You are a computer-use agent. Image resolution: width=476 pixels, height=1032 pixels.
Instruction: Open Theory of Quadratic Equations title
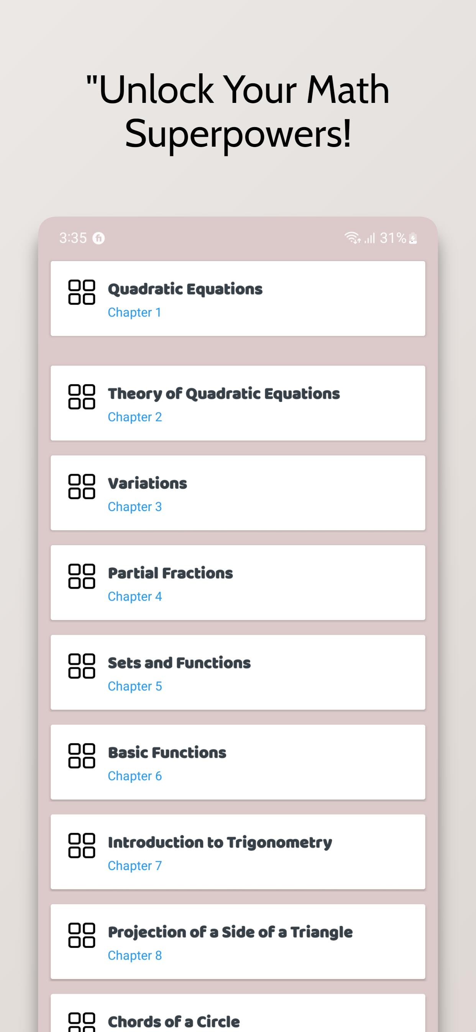(223, 394)
